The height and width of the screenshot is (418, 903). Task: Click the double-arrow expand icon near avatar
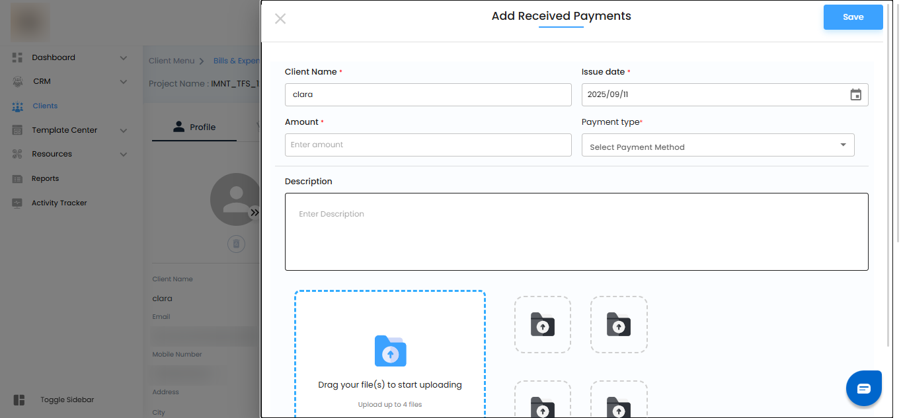[255, 213]
